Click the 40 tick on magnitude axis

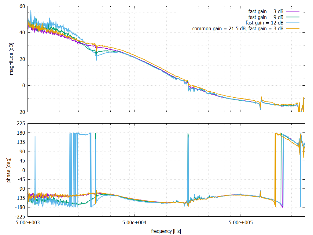(22, 32)
